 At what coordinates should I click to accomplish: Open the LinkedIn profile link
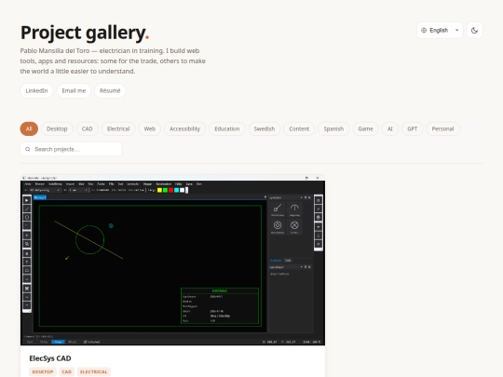pos(36,90)
